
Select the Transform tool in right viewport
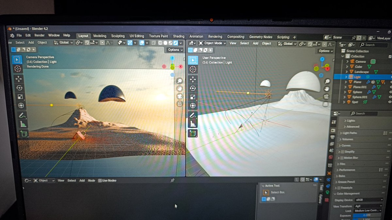193,106
